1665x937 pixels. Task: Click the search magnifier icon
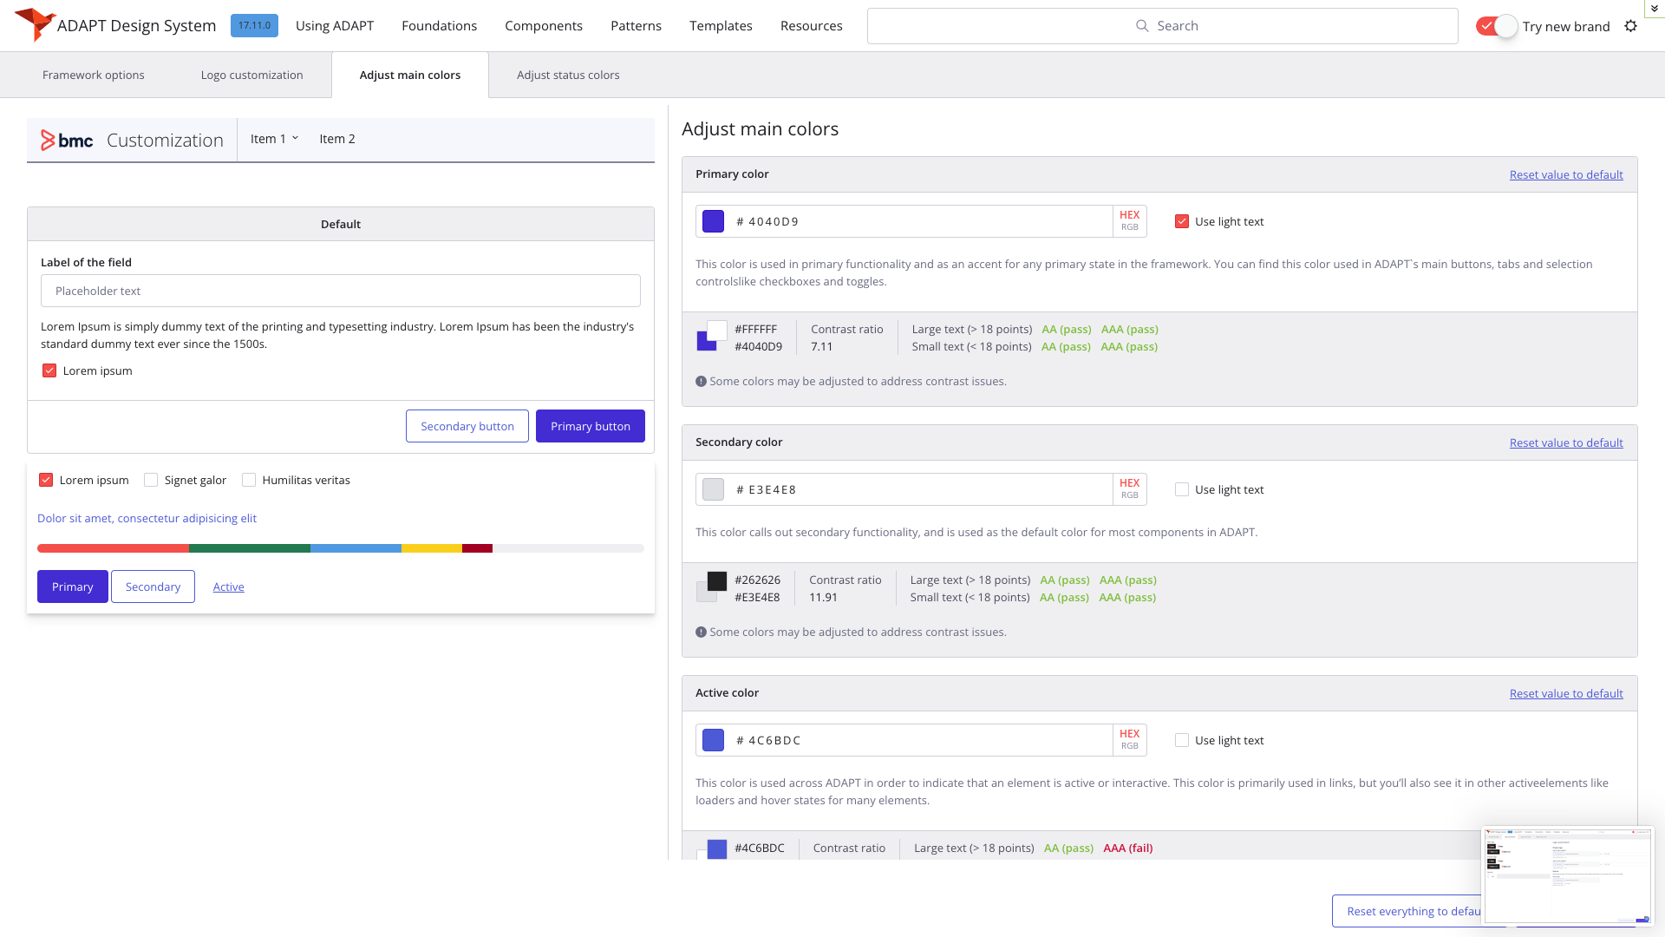[1142, 26]
